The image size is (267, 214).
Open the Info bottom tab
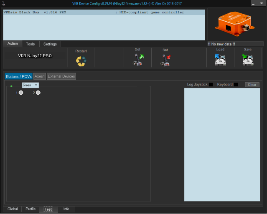click(66, 209)
